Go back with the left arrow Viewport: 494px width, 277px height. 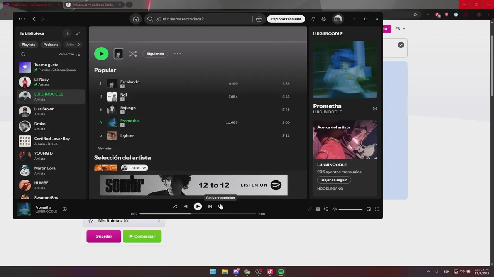point(34,19)
